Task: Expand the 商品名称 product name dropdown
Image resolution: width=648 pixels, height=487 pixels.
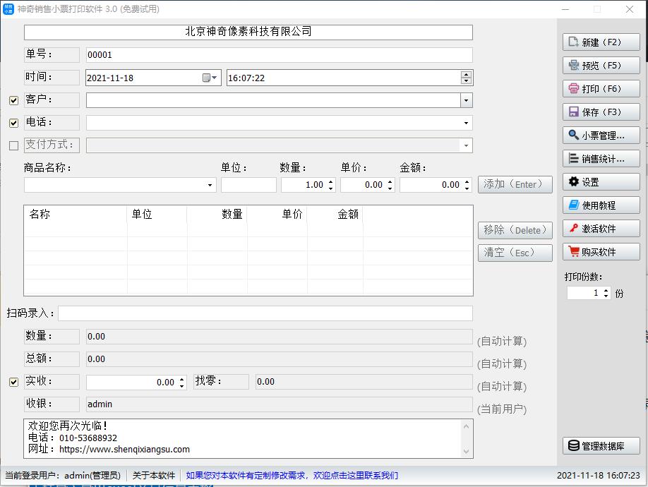Action: (209, 184)
